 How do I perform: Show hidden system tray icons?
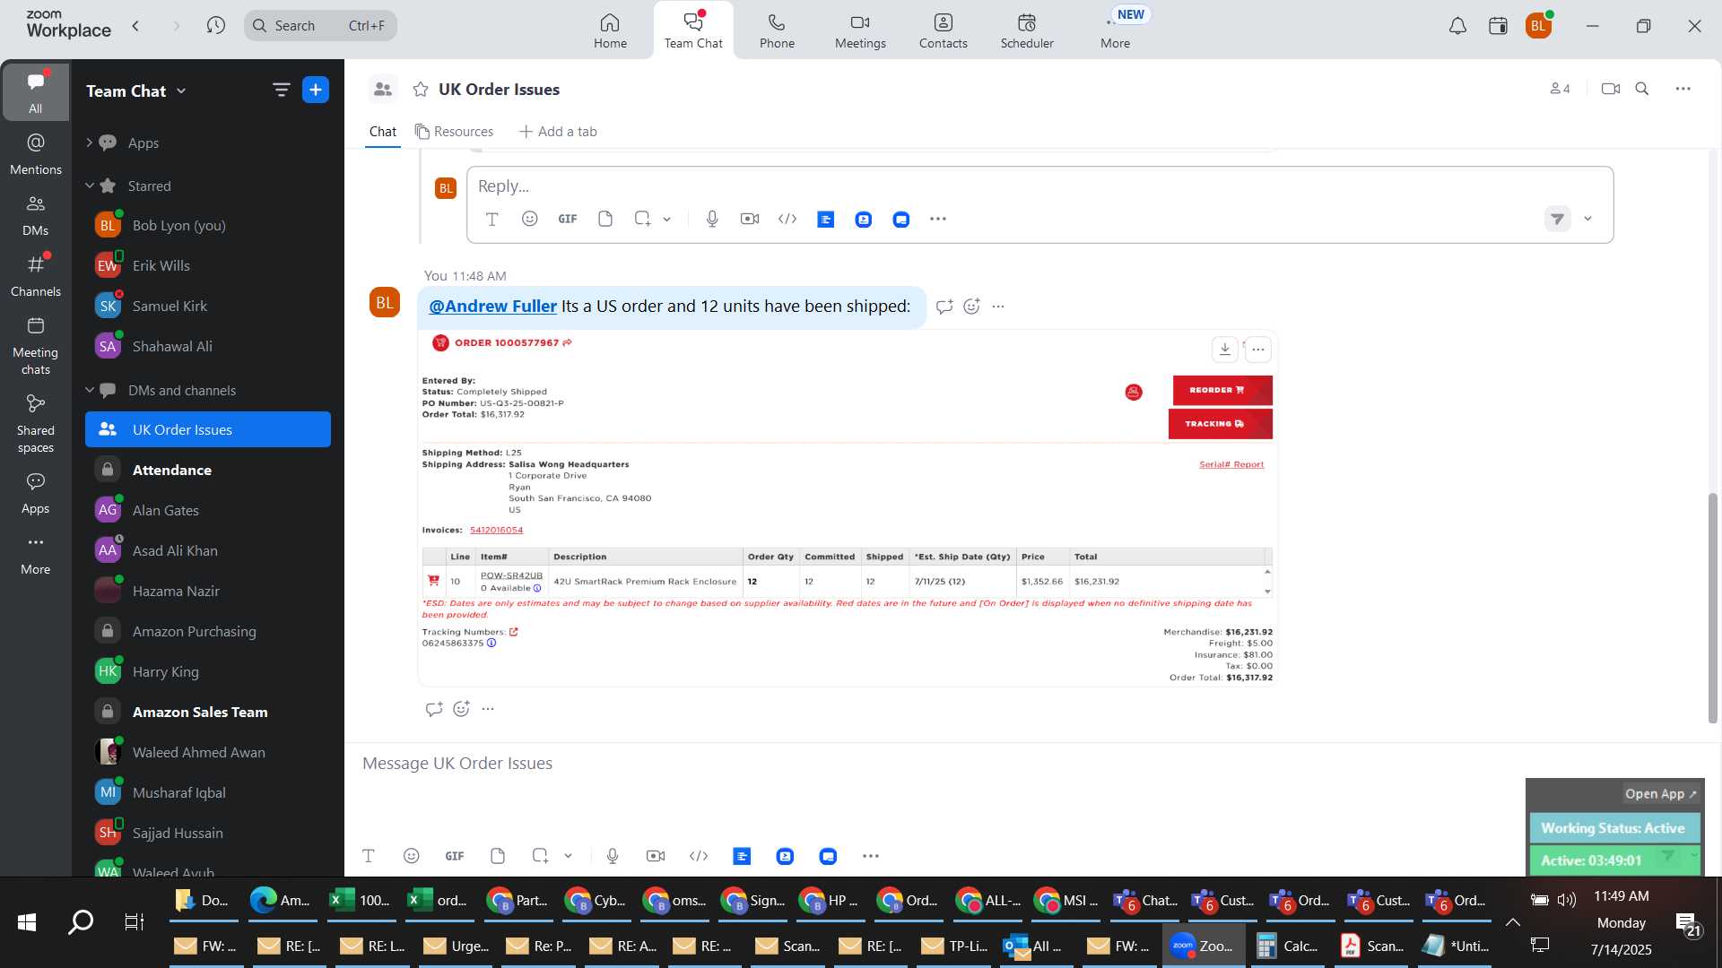pyautogui.click(x=1512, y=922)
